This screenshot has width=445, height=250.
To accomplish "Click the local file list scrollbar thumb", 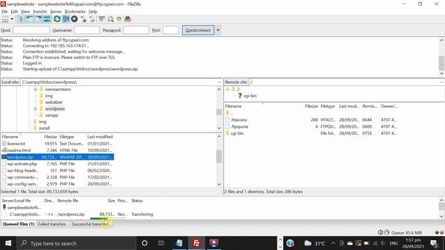I will [219, 156].
